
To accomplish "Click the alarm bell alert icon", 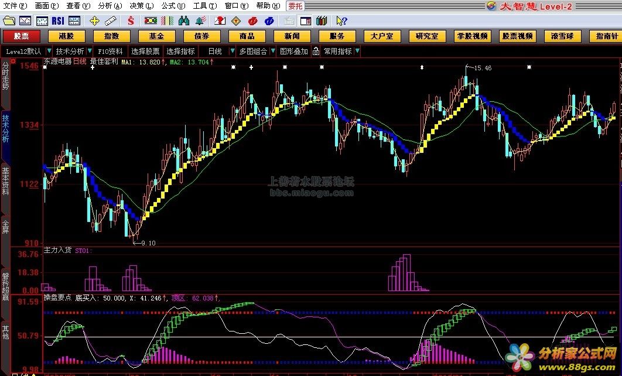I will click(x=200, y=21).
